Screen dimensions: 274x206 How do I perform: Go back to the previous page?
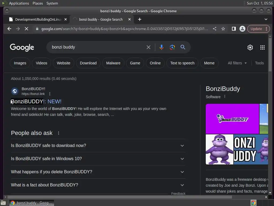(9, 29)
